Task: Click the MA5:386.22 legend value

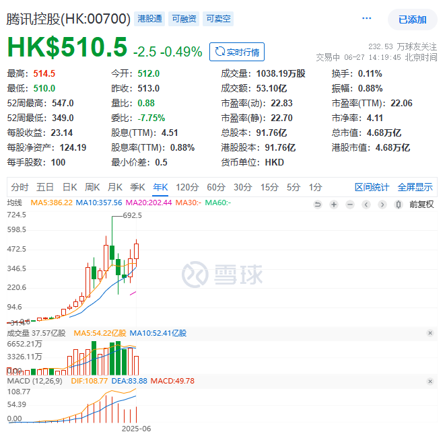Action: [51, 203]
